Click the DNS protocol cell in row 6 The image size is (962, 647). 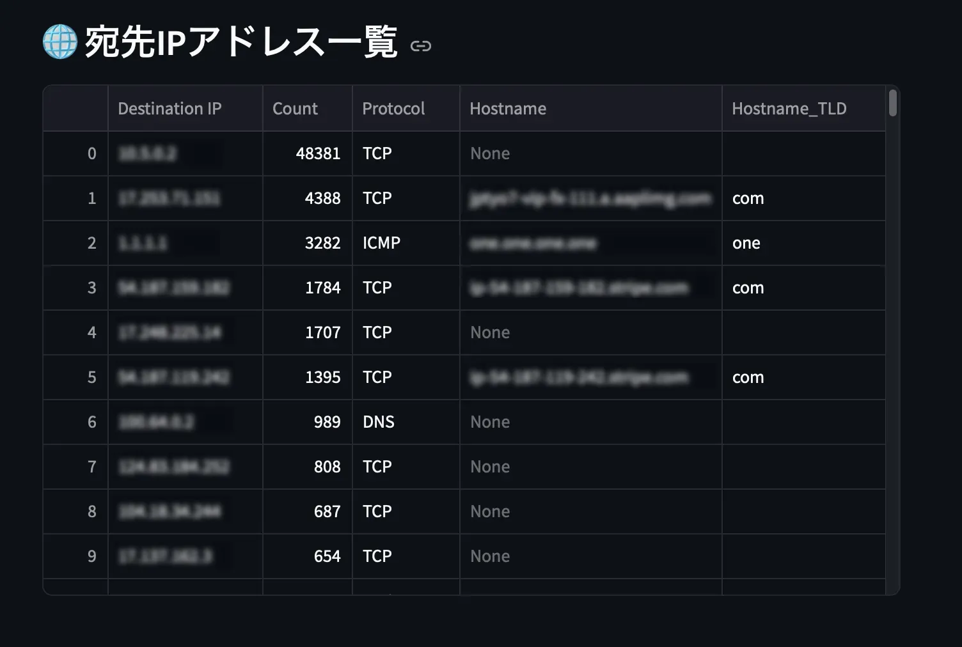tap(378, 422)
